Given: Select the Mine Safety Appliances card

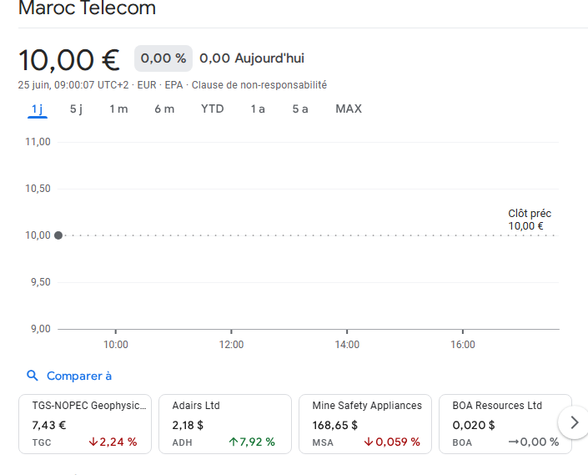Looking at the screenshot, I should point(365,423).
